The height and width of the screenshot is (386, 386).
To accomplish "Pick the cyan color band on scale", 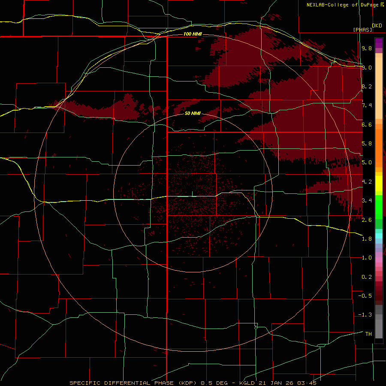I will 379,236.
